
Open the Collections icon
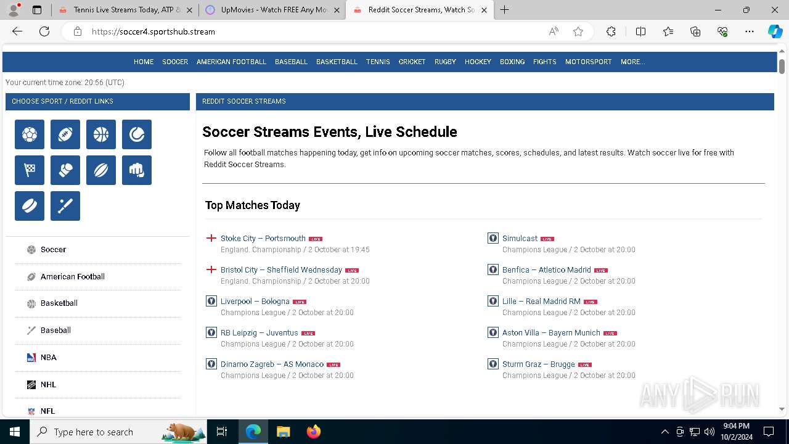[x=695, y=31]
